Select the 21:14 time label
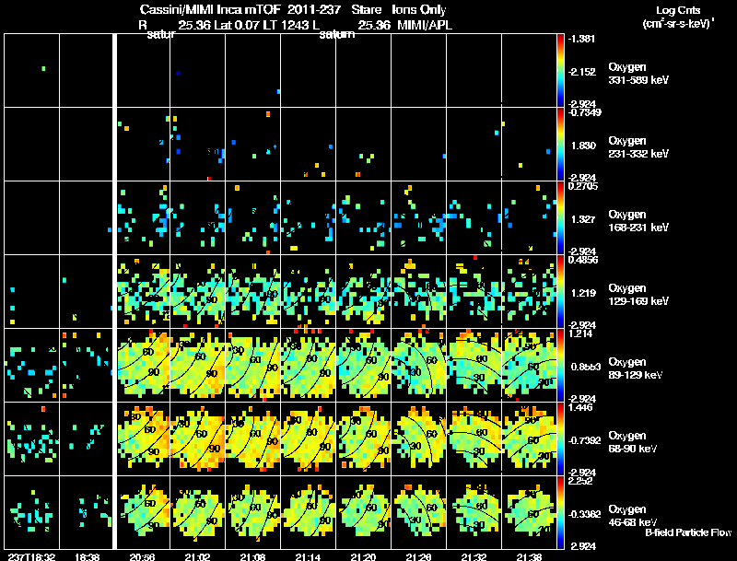The width and height of the screenshot is (737, 561). [308, 556]
